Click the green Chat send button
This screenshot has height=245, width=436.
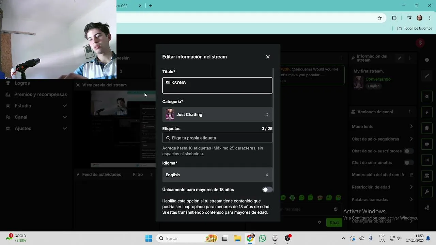[x=334, y=223]
